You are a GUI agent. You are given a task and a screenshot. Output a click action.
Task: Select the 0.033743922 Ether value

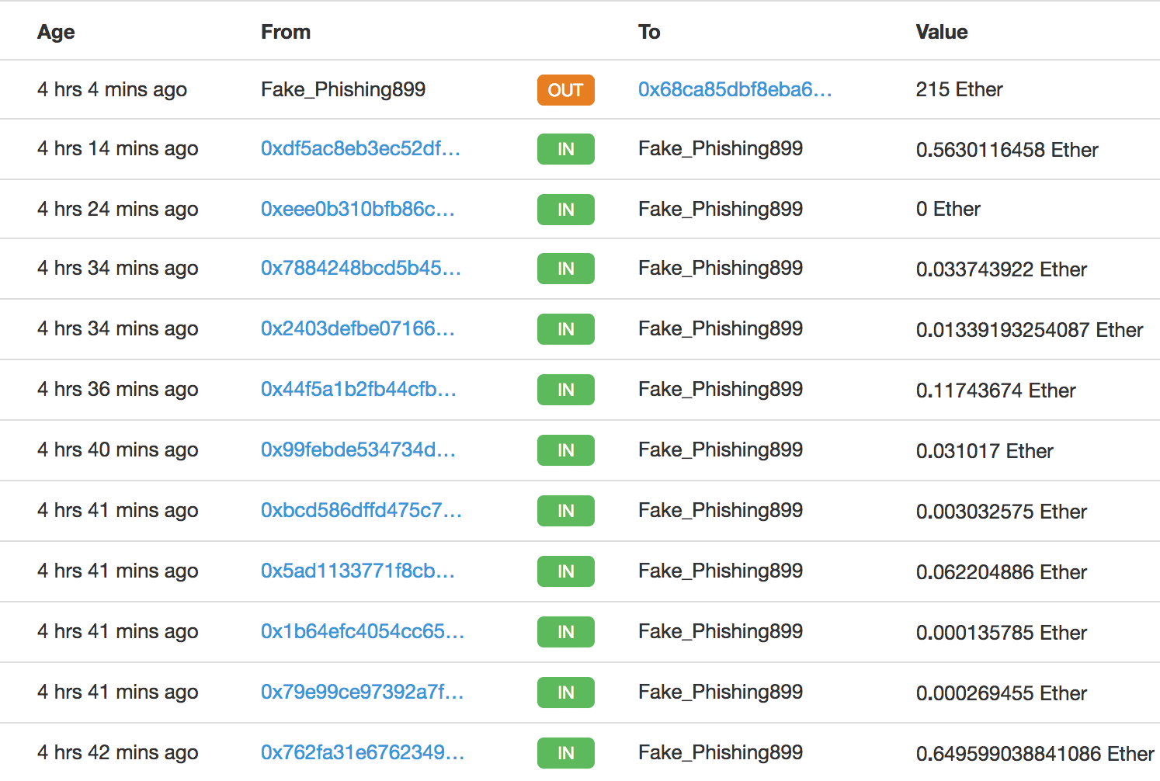pos(1002,269)
